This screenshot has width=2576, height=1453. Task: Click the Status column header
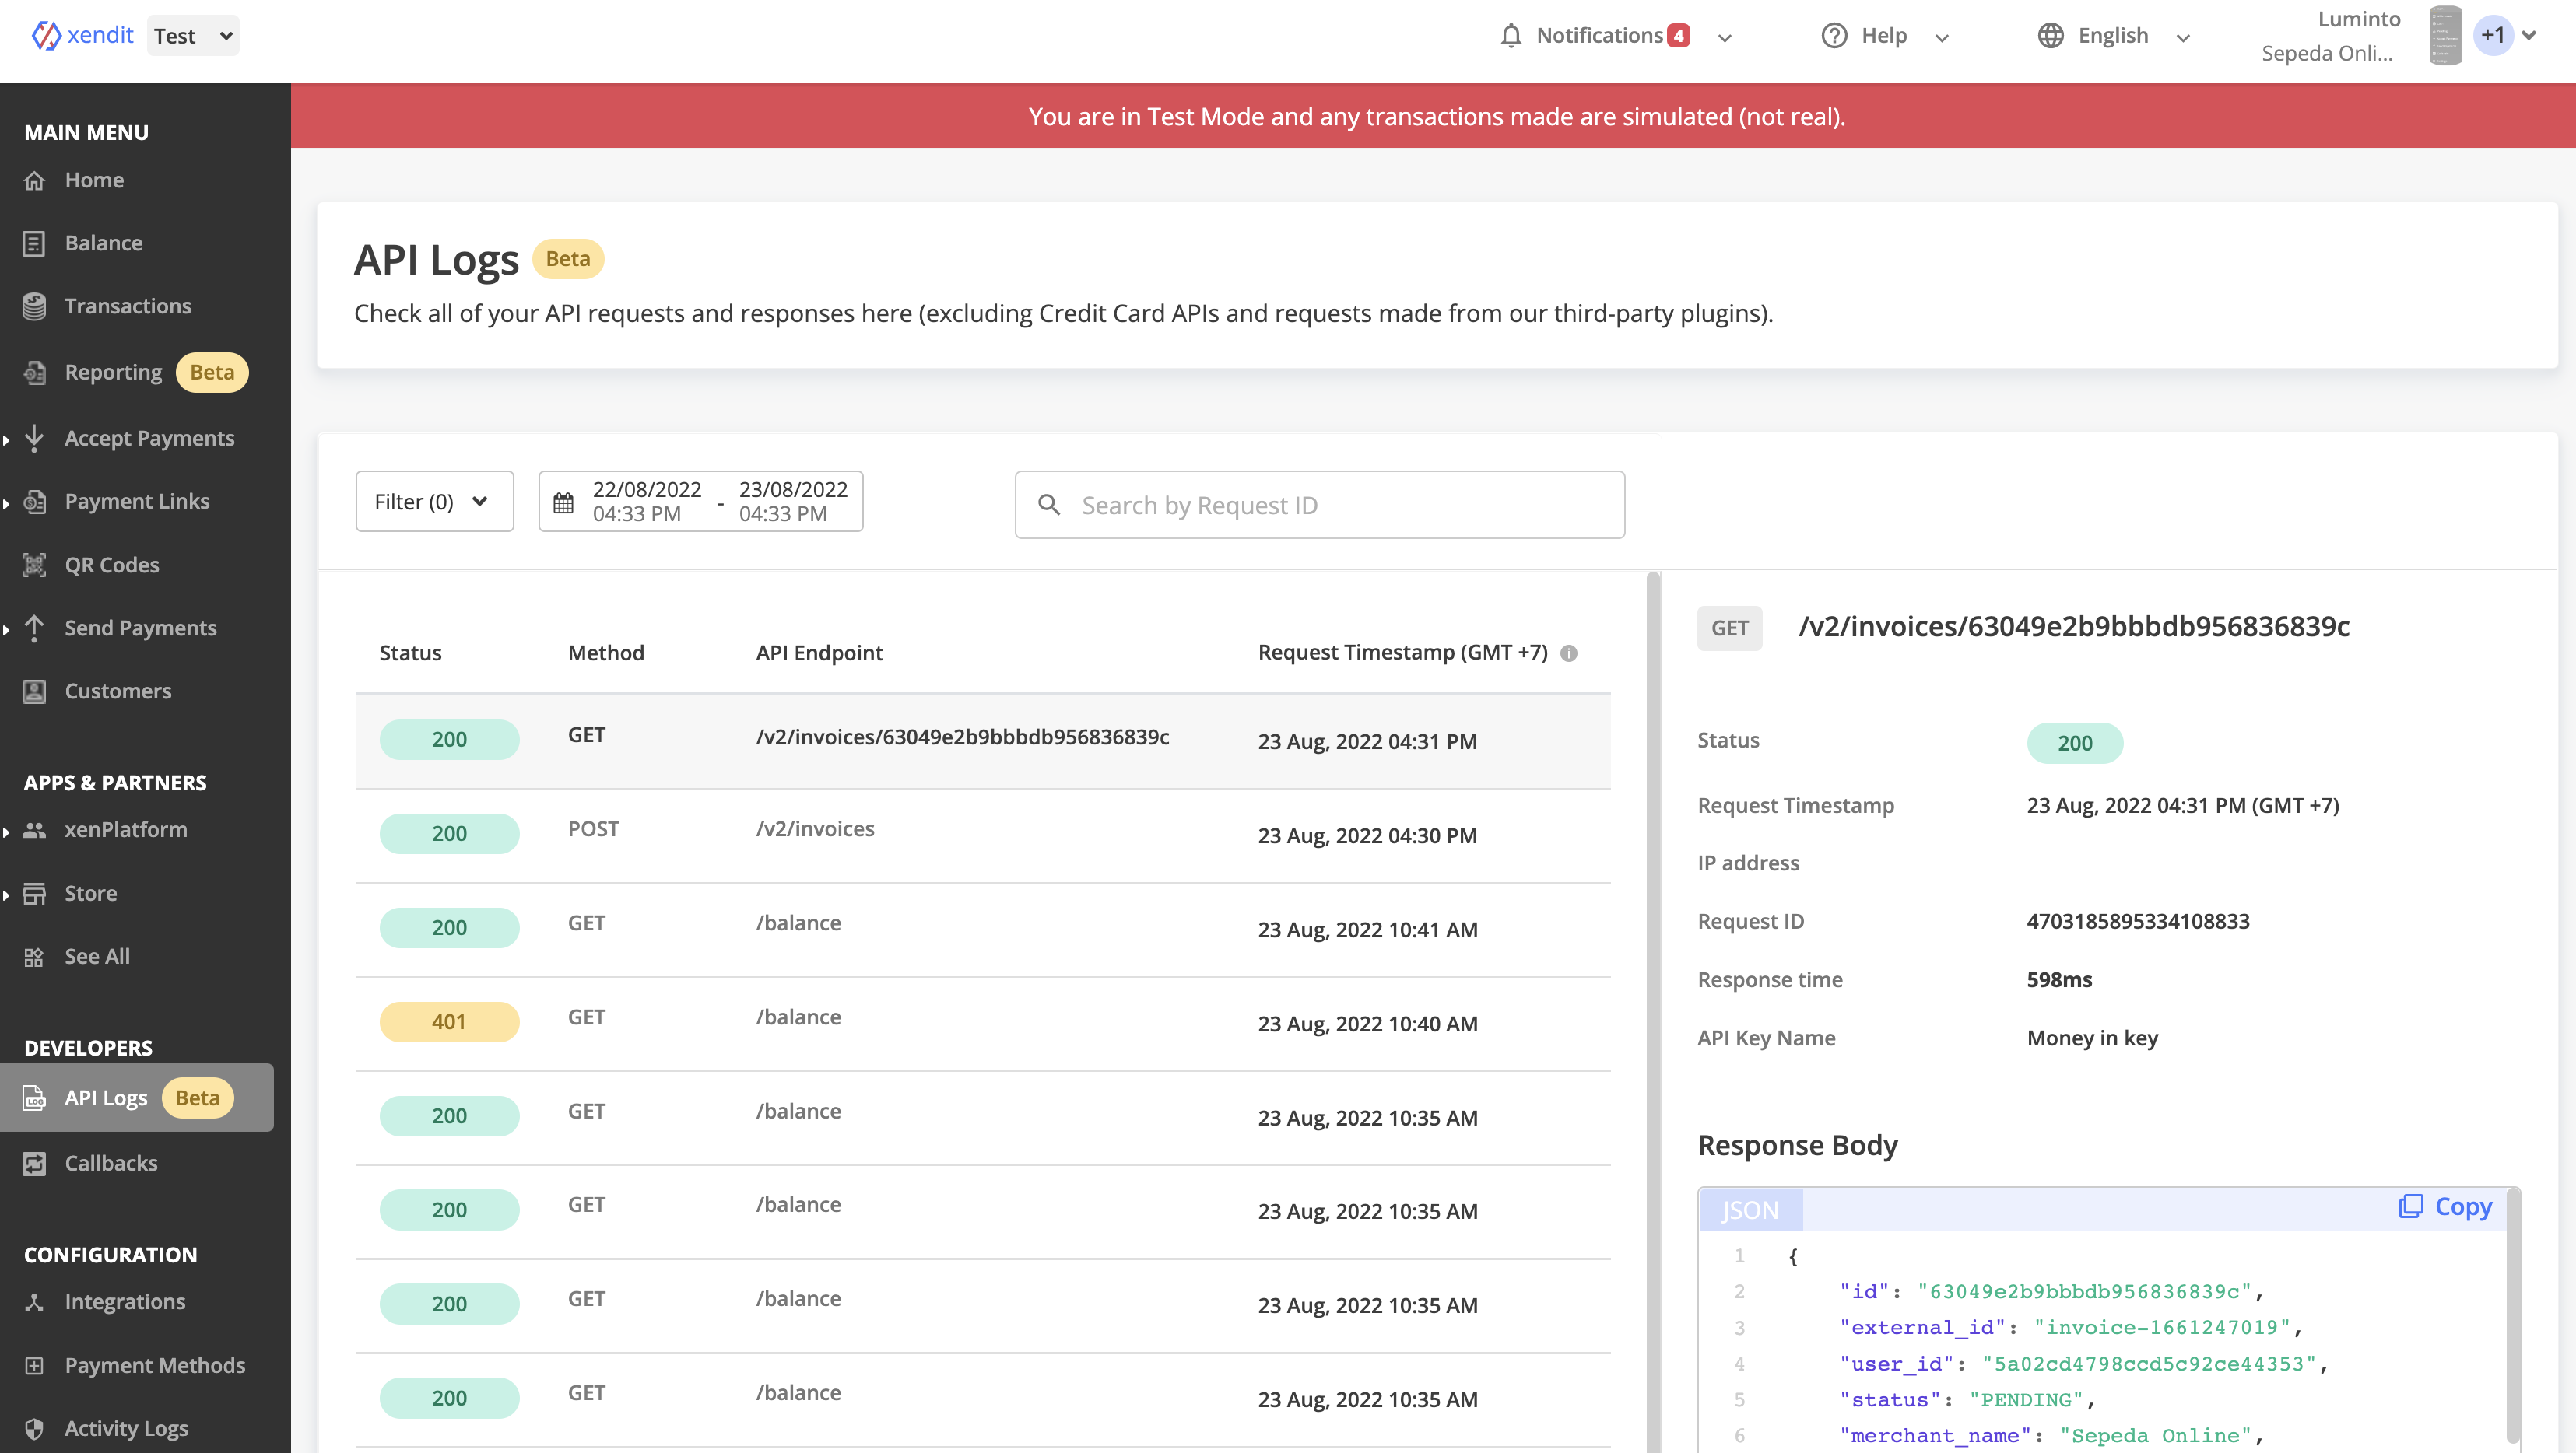coord(410,653)
